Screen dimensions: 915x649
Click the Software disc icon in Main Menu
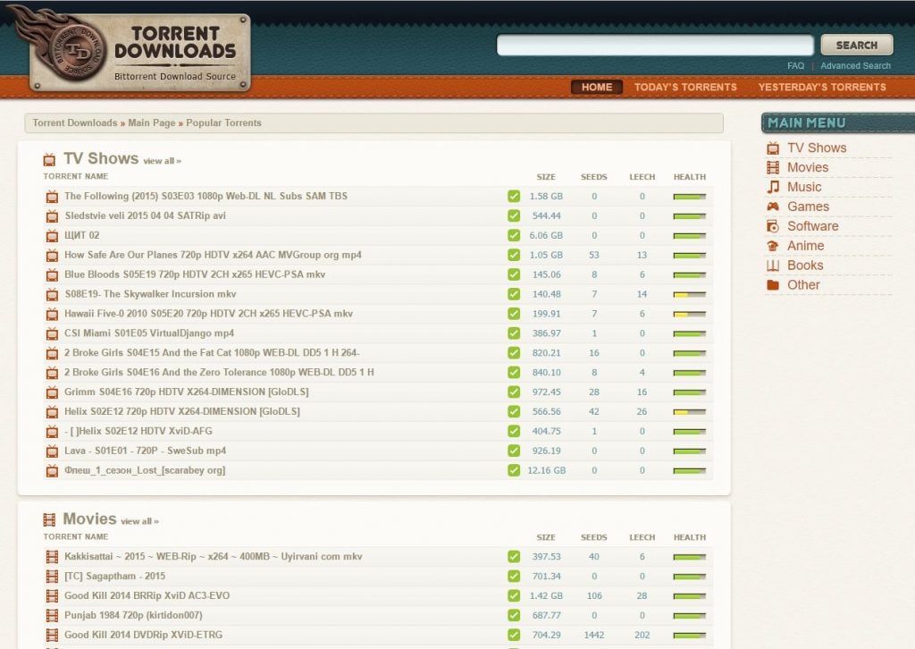(x=773, y=226)
